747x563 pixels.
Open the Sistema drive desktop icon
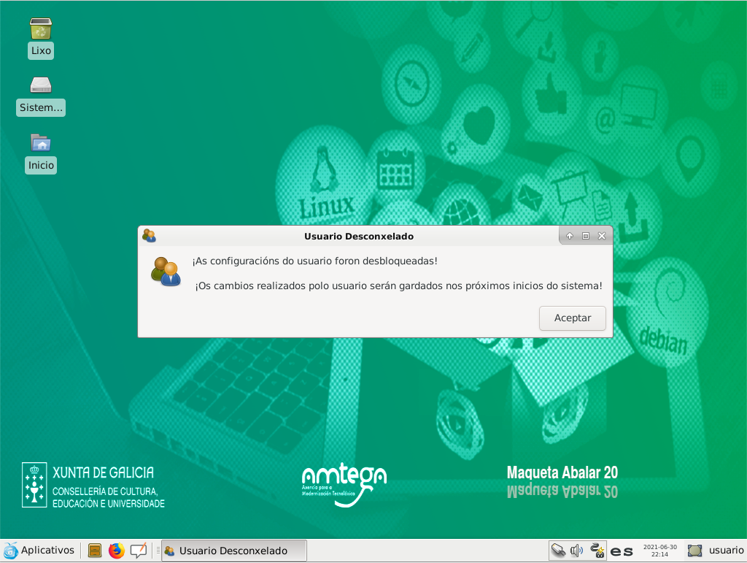click(x=41, y=85)
